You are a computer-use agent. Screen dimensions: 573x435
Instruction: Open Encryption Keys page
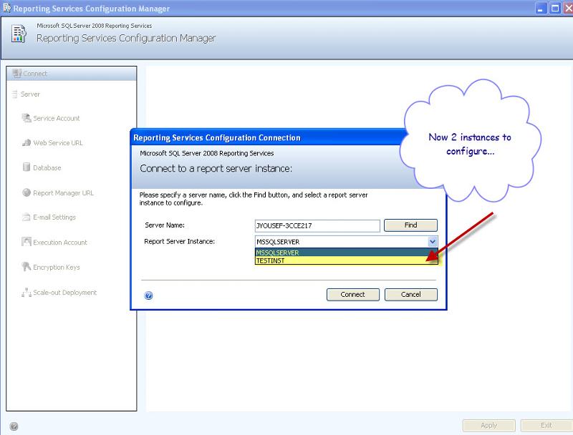click(x=57, y=268)
